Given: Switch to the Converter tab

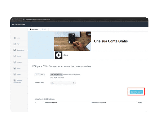Looking at the screenshot, I should click(x=34, y=29).
